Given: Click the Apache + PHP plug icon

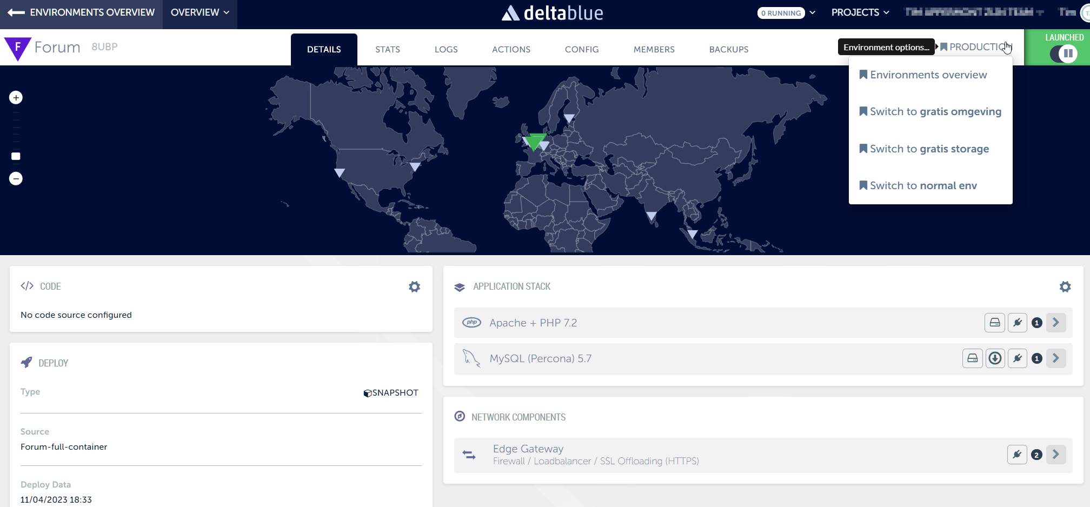Looking at the screenshot, I should coord(1017,323).
